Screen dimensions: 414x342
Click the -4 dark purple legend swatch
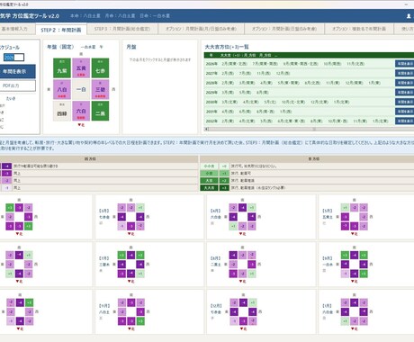point(6,166)
